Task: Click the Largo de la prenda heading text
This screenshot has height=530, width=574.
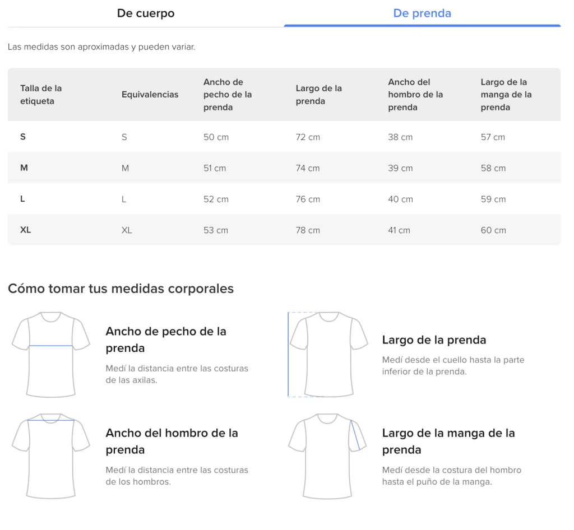Action: click(434, 340)
